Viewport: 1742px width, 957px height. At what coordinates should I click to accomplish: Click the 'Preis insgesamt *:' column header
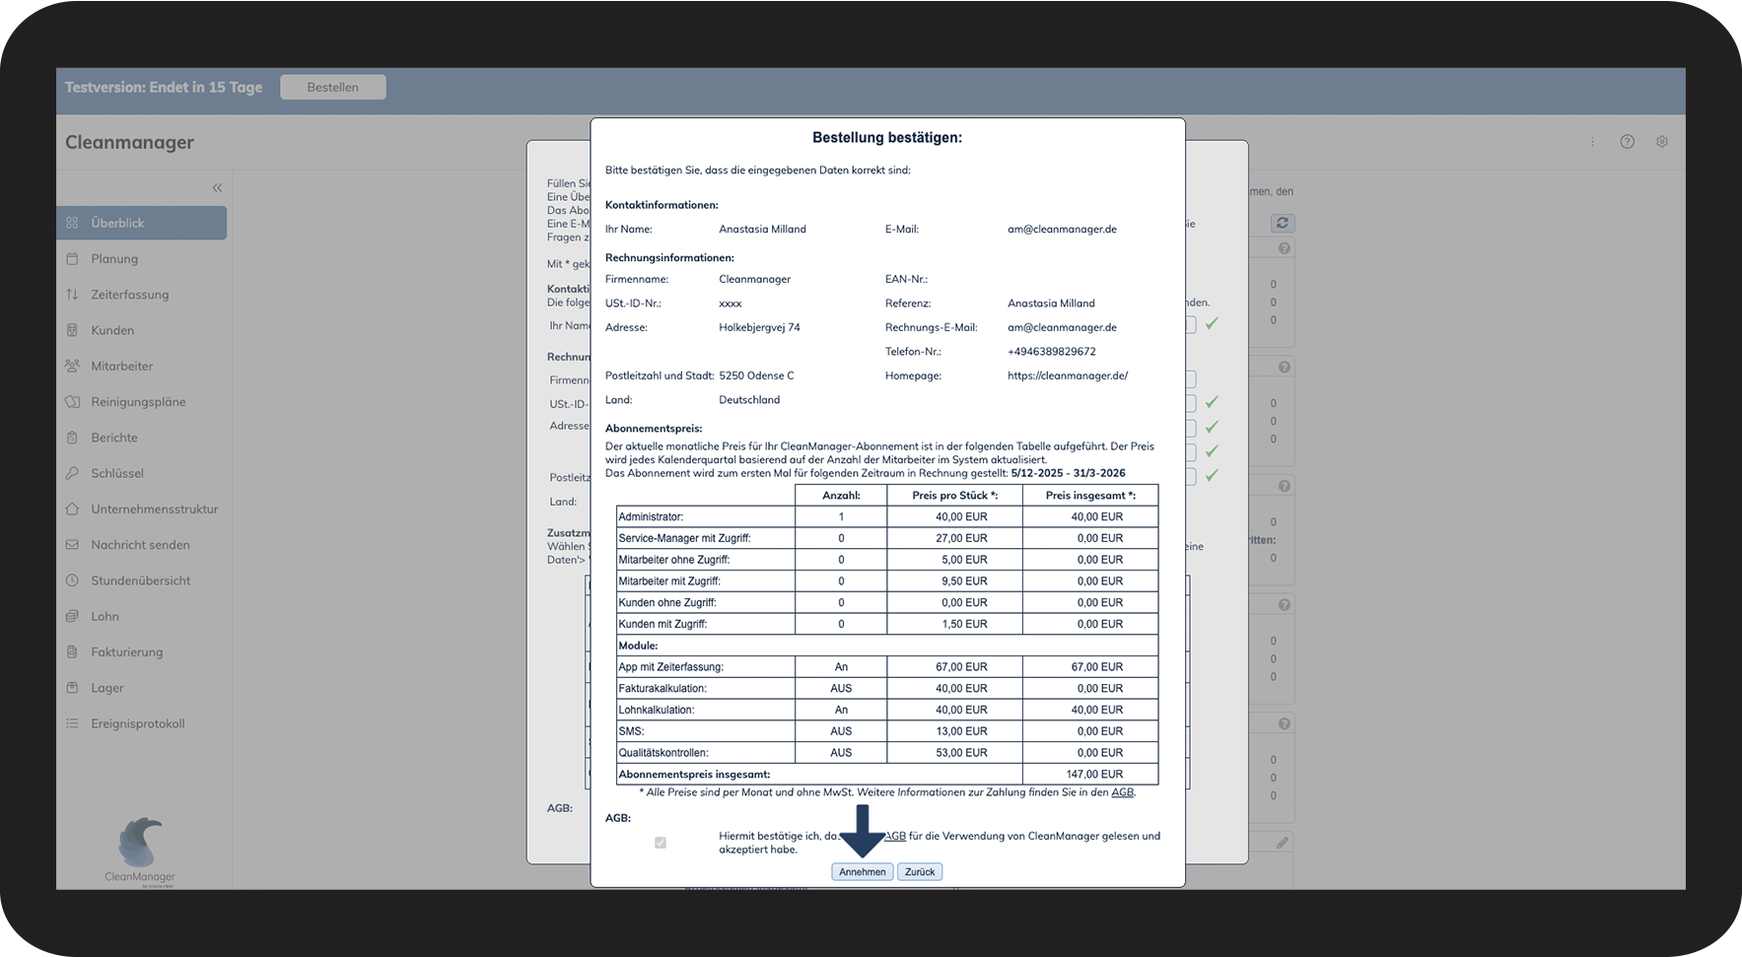coord(1090,496)
